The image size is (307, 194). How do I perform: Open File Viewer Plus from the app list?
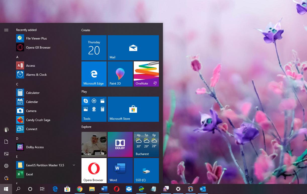click(46, 38)
